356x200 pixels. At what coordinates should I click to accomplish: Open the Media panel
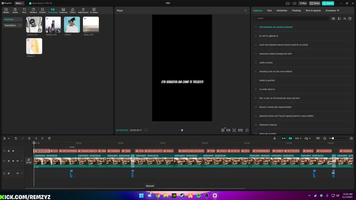(x=6, y=11)
